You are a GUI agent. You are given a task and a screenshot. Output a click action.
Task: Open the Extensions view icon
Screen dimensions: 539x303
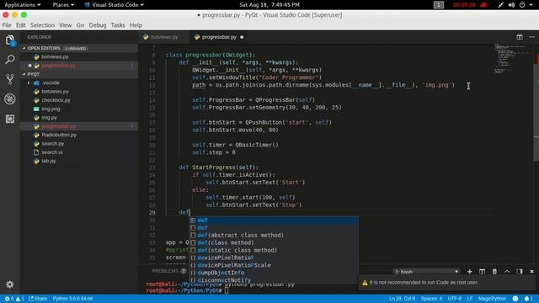click(x=10, y=119)
